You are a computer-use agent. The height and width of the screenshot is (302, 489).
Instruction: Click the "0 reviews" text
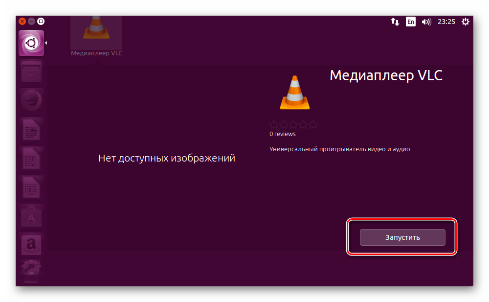(x=282, y=134)
